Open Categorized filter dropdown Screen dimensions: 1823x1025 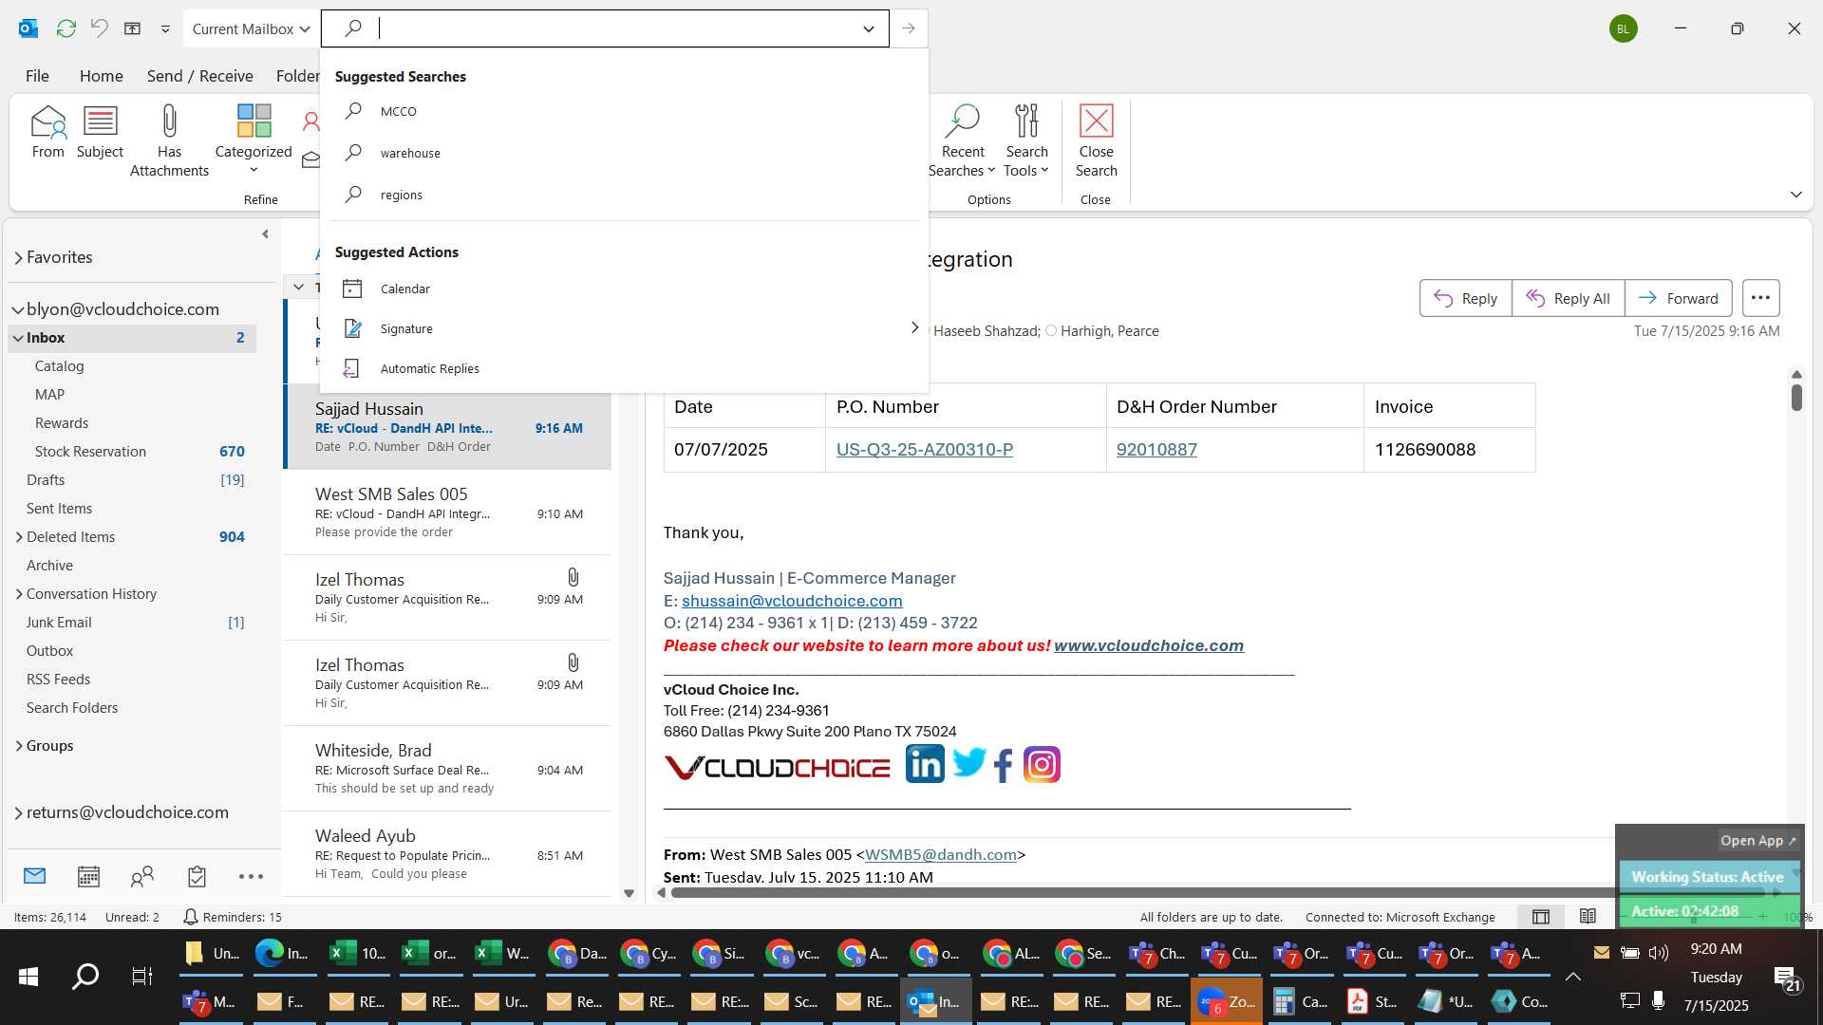tap(254, 140)
